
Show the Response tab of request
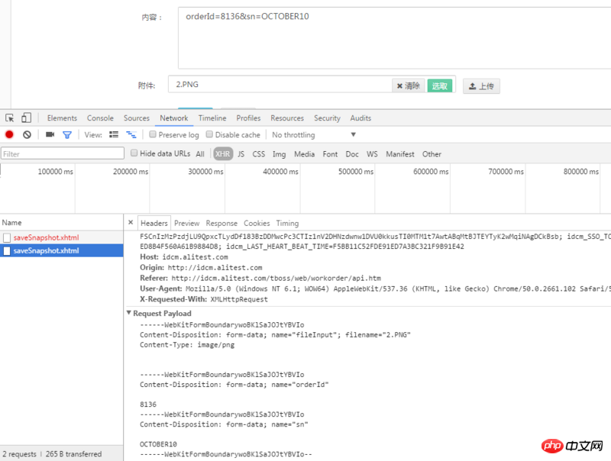point(221,223)
